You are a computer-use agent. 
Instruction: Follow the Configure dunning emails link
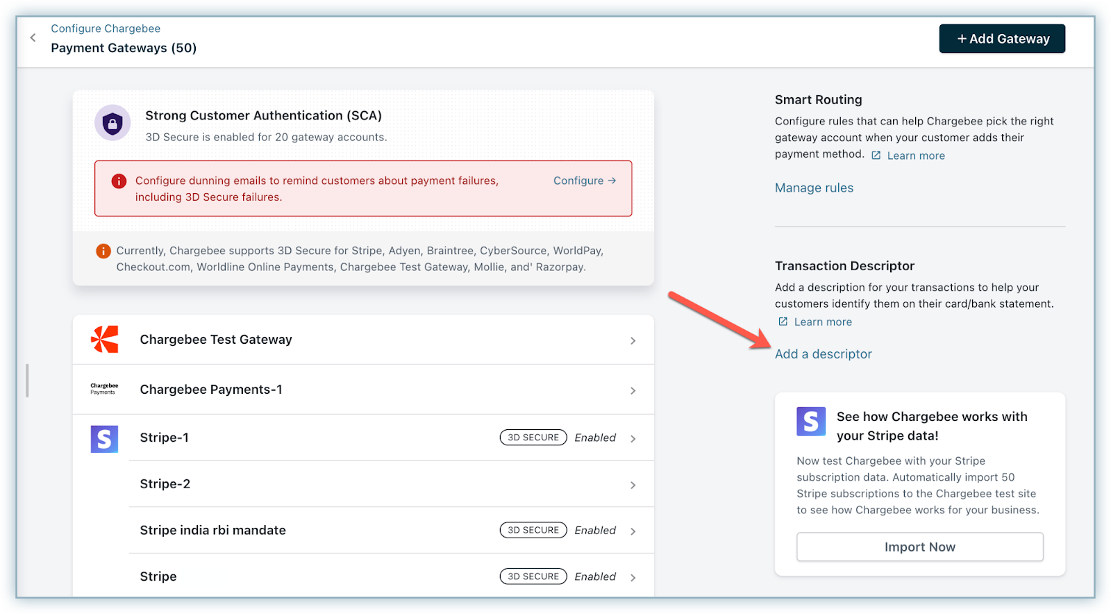(x=584, y=181)
